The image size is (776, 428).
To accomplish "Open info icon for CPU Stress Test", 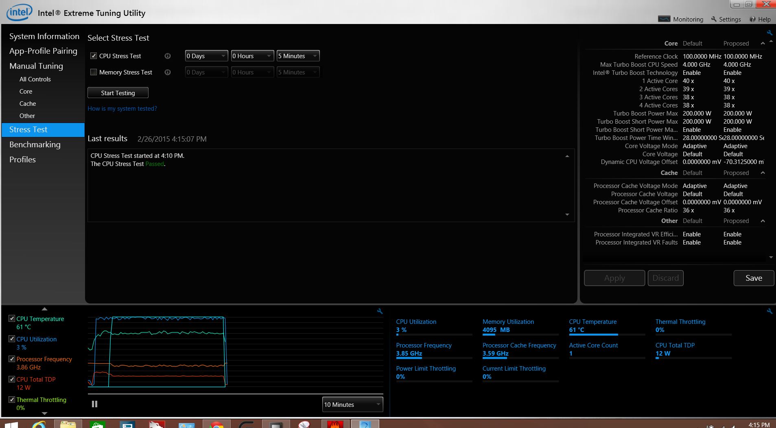I will pos(167,56).
